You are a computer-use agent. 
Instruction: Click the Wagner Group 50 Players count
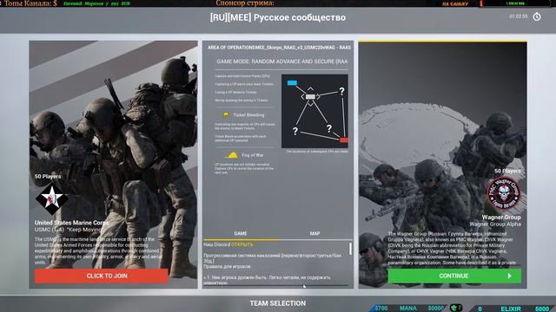click(507, 172)
